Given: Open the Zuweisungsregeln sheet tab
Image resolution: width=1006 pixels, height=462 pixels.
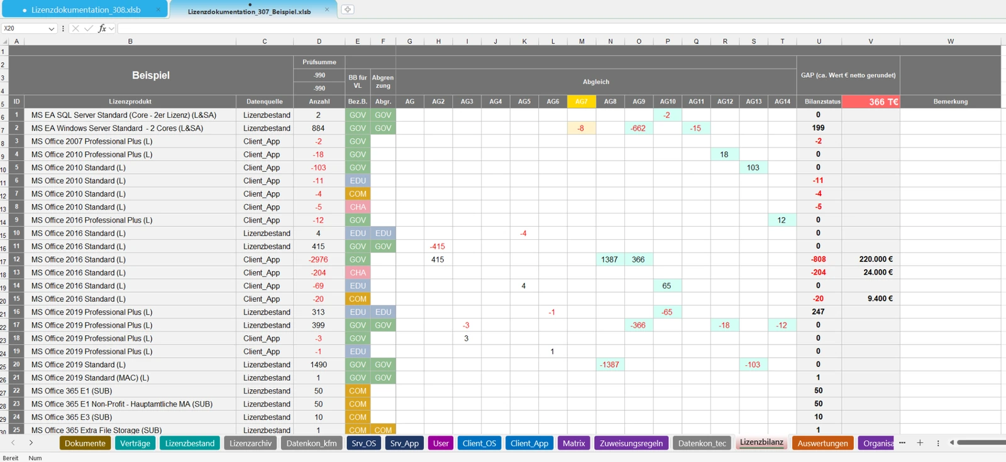Looking at the screenshot, I should point(631,443).
